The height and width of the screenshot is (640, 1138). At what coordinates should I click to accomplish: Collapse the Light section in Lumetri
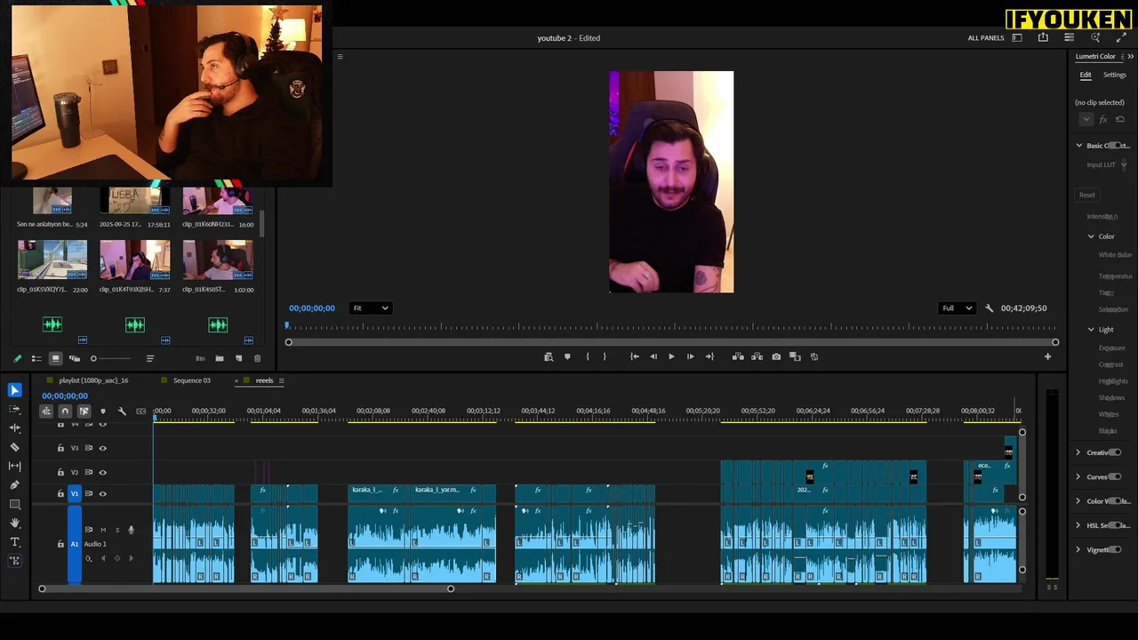[1091, 330]
